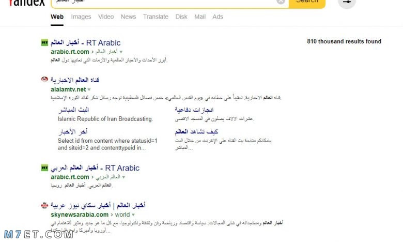Switch to the Images tab
The image size is (403, 243).
[81, 17]
